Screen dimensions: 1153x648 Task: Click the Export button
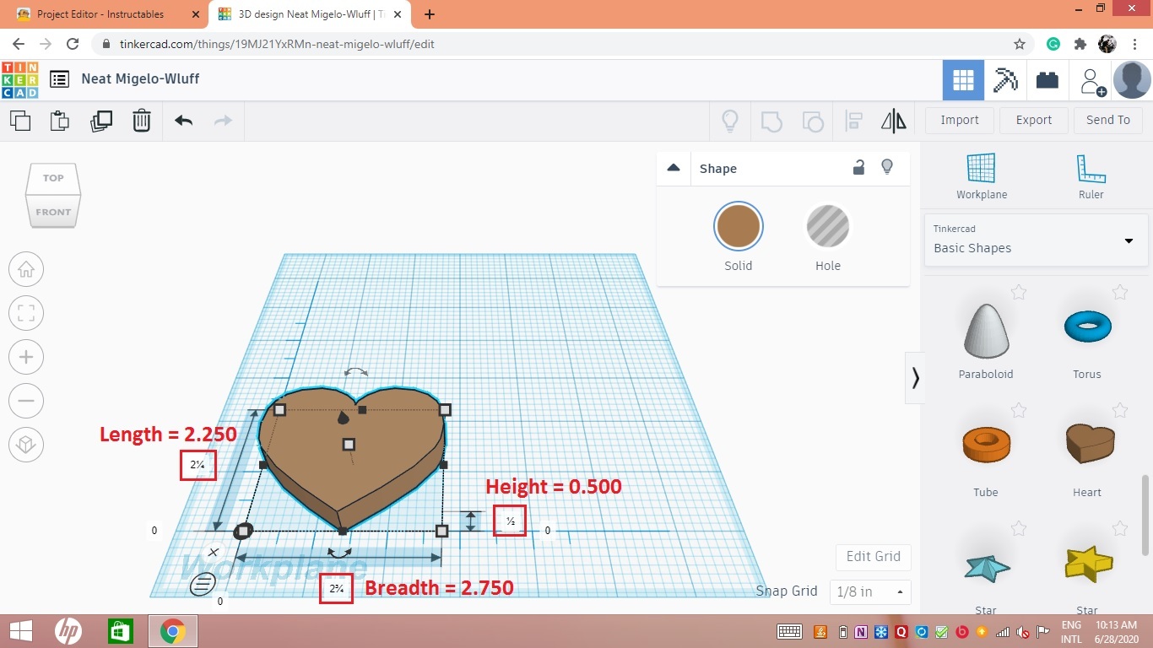point(1033,120)
